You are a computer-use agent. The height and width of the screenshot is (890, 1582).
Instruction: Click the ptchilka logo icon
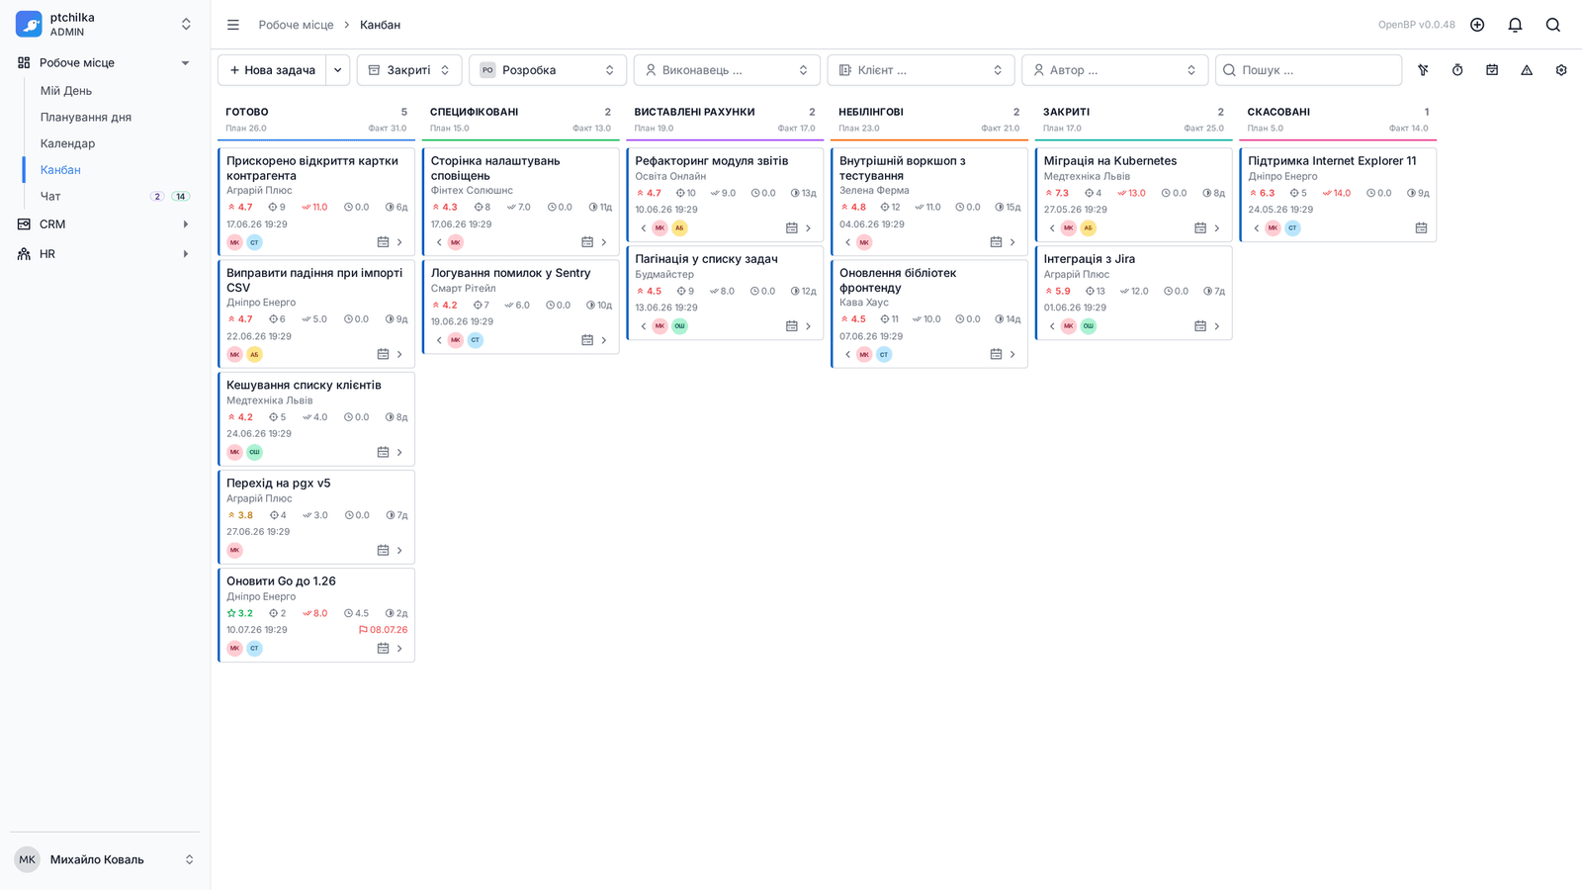[29, 24]
